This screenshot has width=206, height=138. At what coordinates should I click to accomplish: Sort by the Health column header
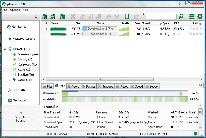pos(125,23)
